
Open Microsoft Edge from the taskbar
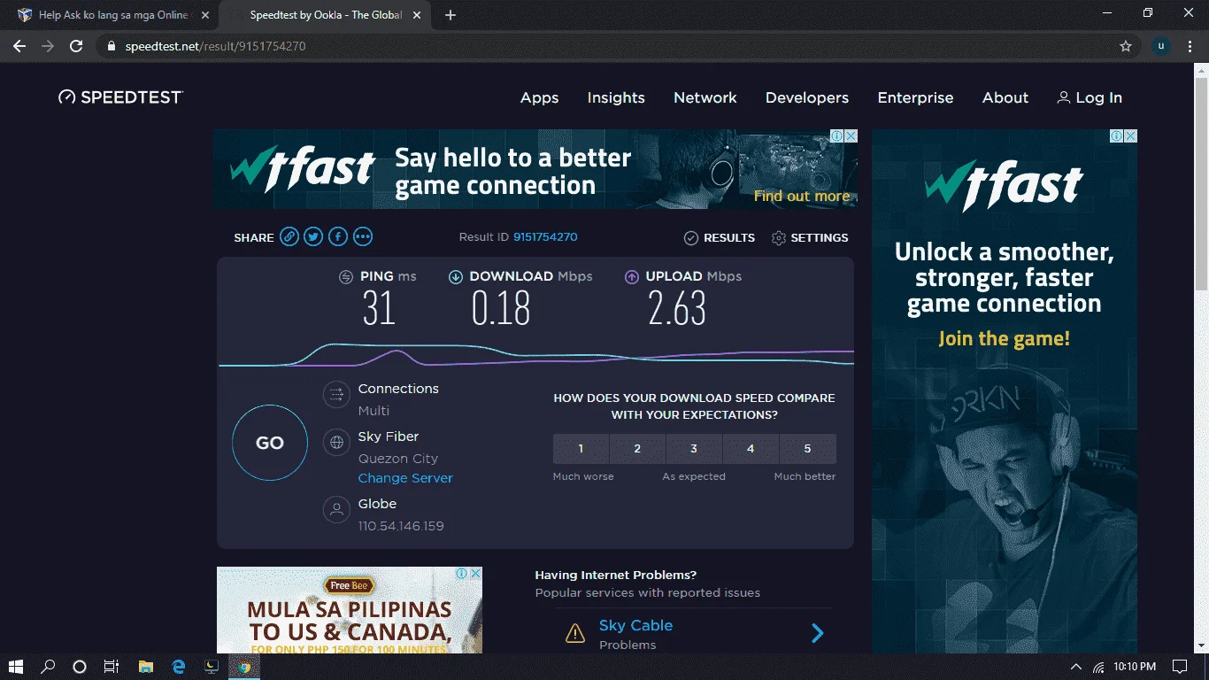point(179,667)
